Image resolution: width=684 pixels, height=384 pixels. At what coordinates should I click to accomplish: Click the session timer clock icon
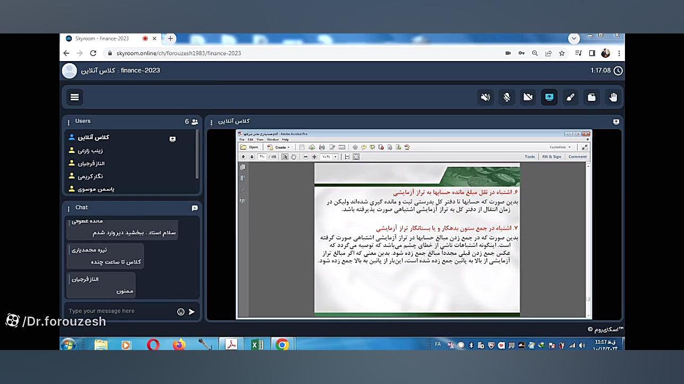[618, 71]
